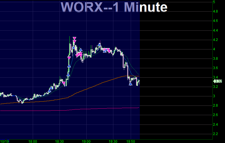Click the 3.8 price axis label
Viewport: 225px width, 143px height.
point(215,59)
